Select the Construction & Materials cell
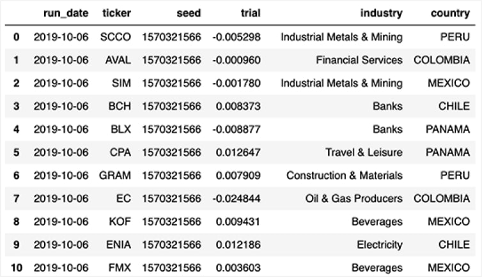The height and width of the screenshot is (277, 482). (344, 175)
